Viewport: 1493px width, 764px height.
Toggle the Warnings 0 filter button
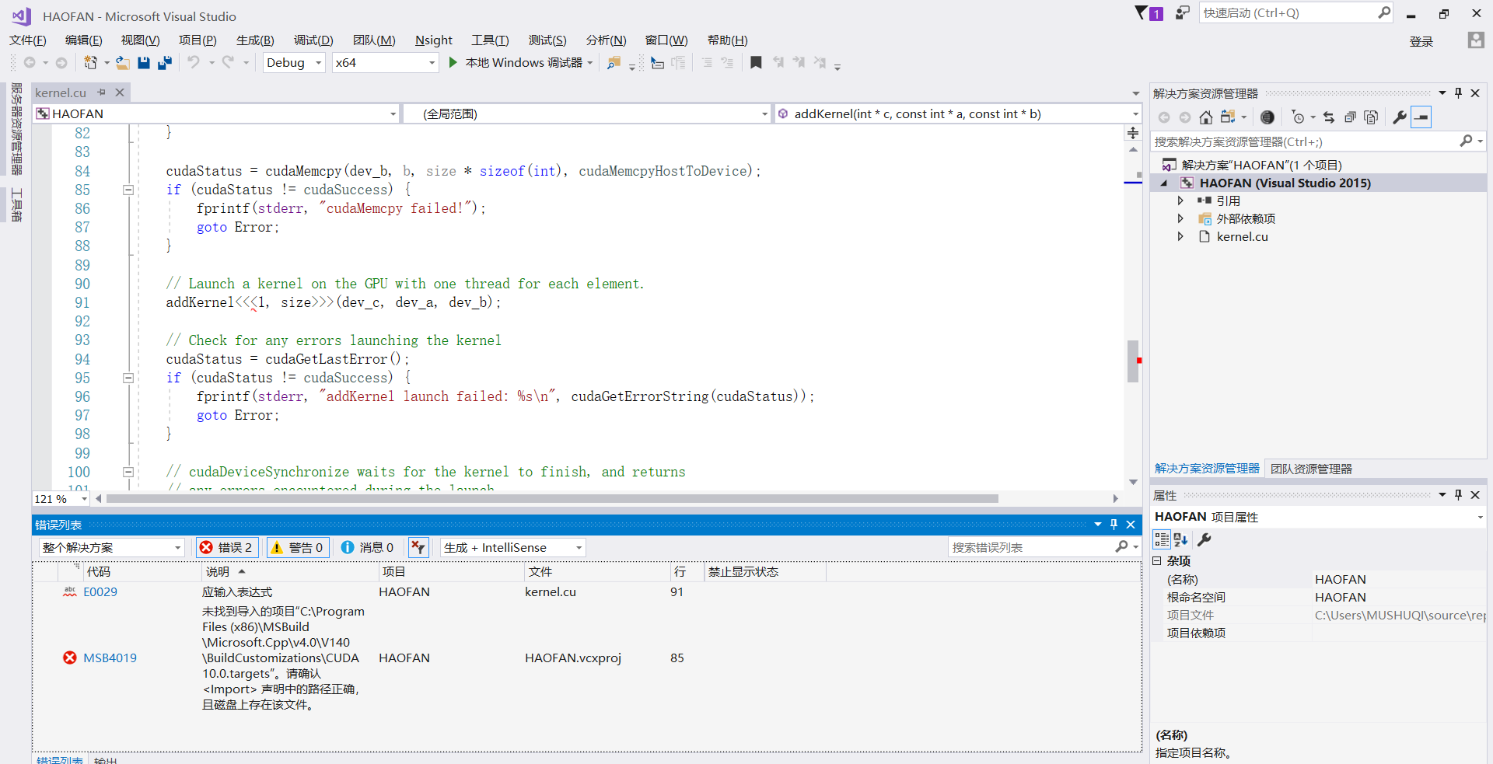tap(298, 548)
